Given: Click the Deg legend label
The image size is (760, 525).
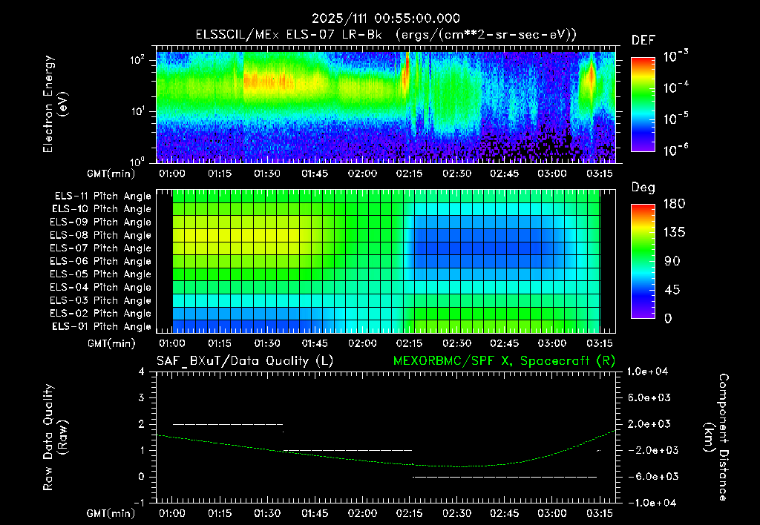Looking at the screenshot, I should point(643,188).
